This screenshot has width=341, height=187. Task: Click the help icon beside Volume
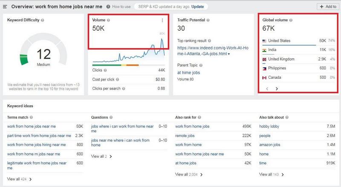108,20
